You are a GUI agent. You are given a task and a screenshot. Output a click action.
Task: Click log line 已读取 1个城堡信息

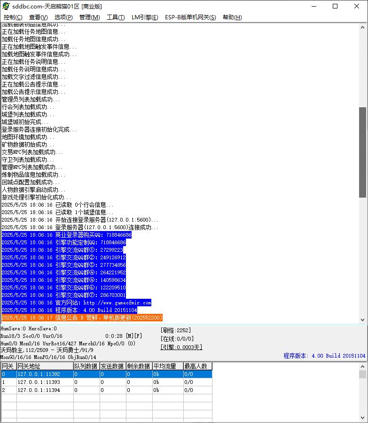57,212
